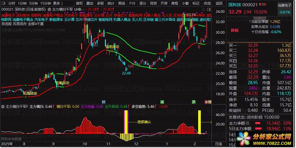Open the 消费电子 sector box
The width and height of the screenshot is (296, 148).
click(284, 9)
